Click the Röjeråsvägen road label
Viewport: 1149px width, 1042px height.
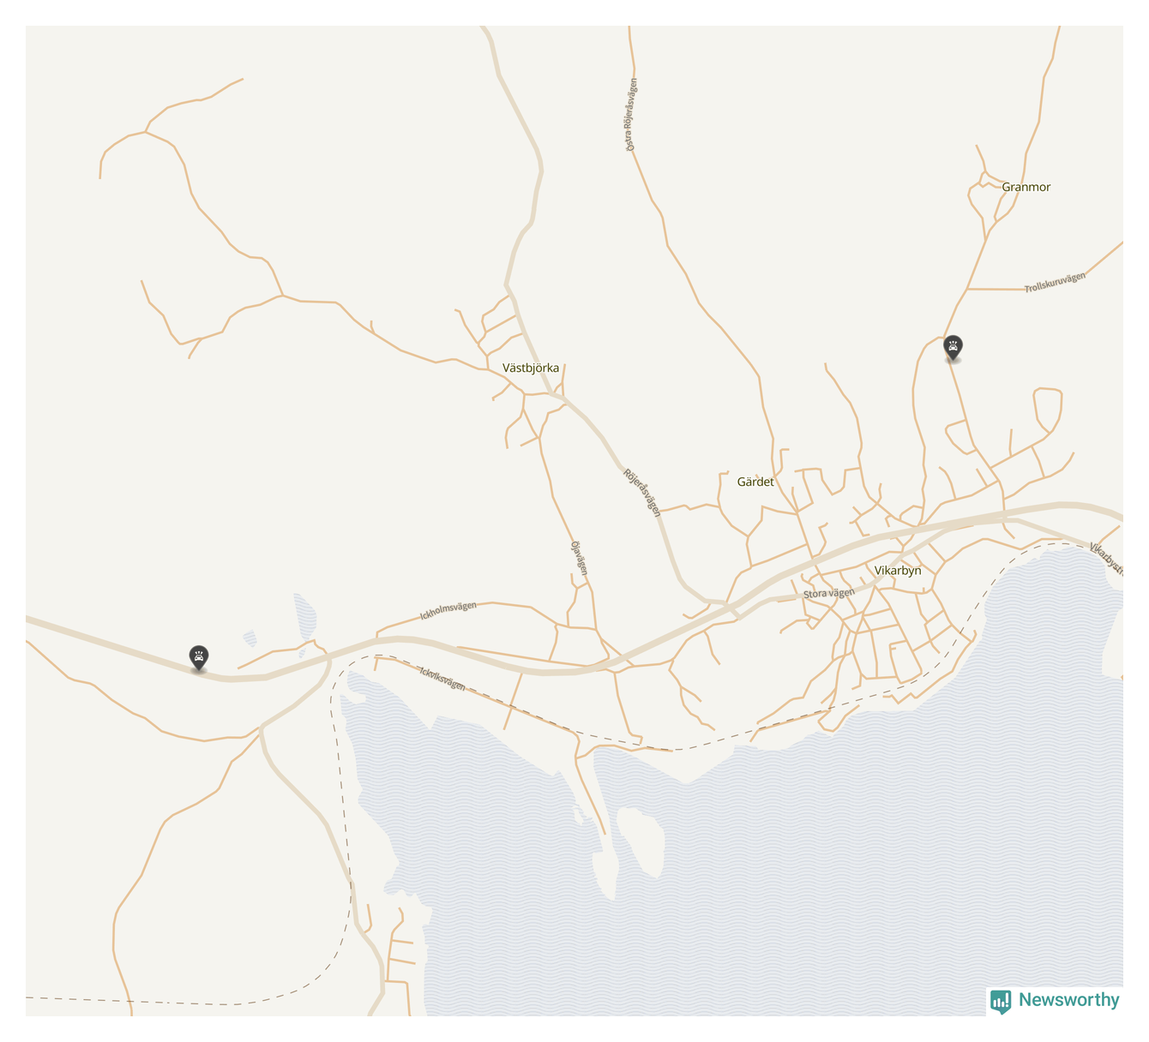(x=642, y=492)
